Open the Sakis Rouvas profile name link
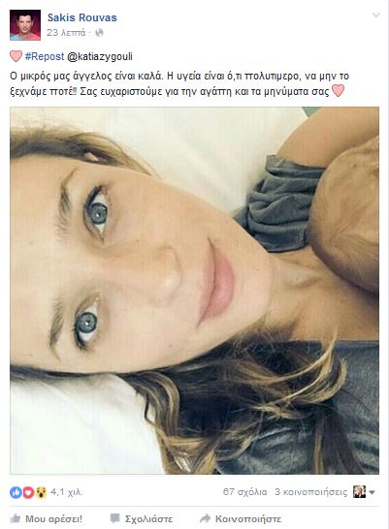This screenshot has height=529, width=389. 82,17
